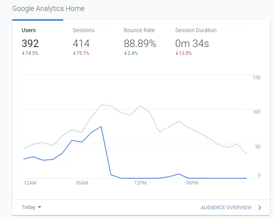Screen dimensions: 273x219
Task: Click the red arrow under Session Duration
Action: pos(176,53)
